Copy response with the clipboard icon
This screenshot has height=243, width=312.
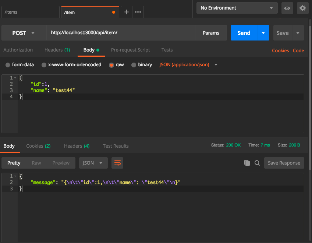click(247, 163)
